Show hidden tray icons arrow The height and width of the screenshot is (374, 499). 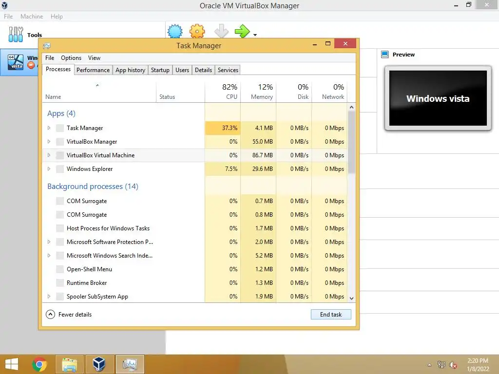point(430,365)
